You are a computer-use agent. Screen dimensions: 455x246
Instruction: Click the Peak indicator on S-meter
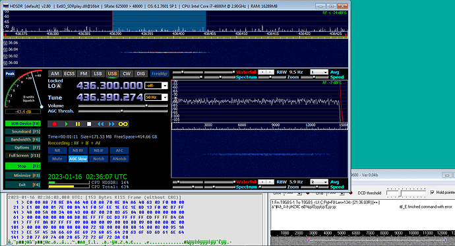tap(10, 73)
